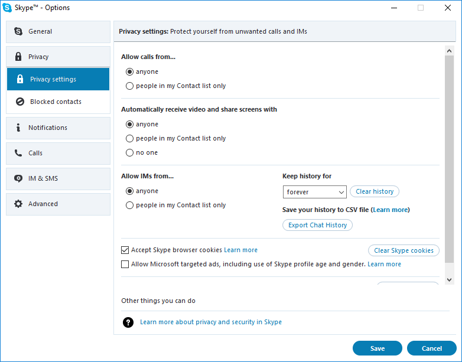Cancel the options dialog
The width and height of the screenshot is (462, 362).
[432, 348]
